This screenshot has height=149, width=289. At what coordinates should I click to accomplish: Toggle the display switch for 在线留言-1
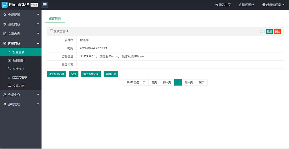click(x=262, y=32)
